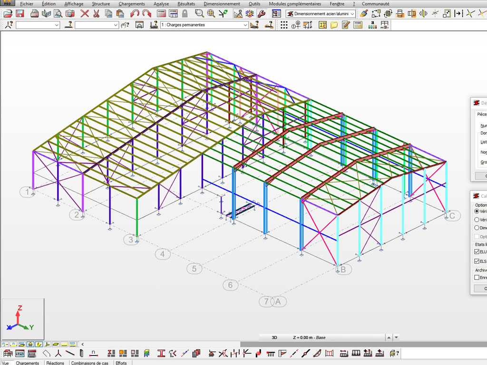Screen dimensions: 487x365
Task: Open yellow folder icon in toolbar
Action: point(334,25)
